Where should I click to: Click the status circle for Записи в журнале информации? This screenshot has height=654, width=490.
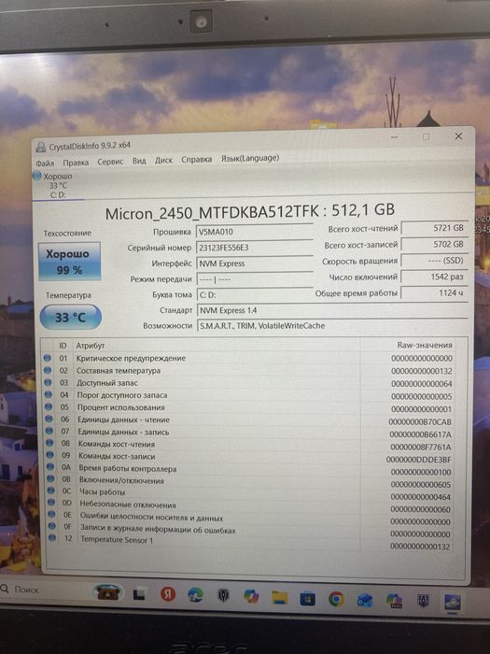point(51,527)
